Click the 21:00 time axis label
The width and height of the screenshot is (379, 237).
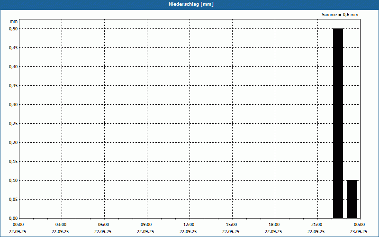pos(316,225)
